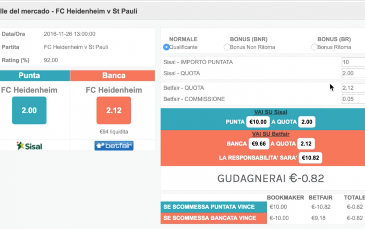Click the orange 2.12 Banca odds box

pyautogui.click(x=114, y=111)
